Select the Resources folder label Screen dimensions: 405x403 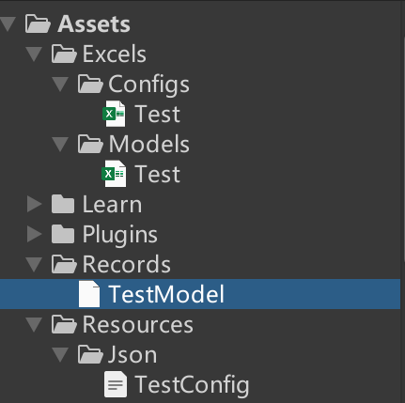click(x=138, y=324)
